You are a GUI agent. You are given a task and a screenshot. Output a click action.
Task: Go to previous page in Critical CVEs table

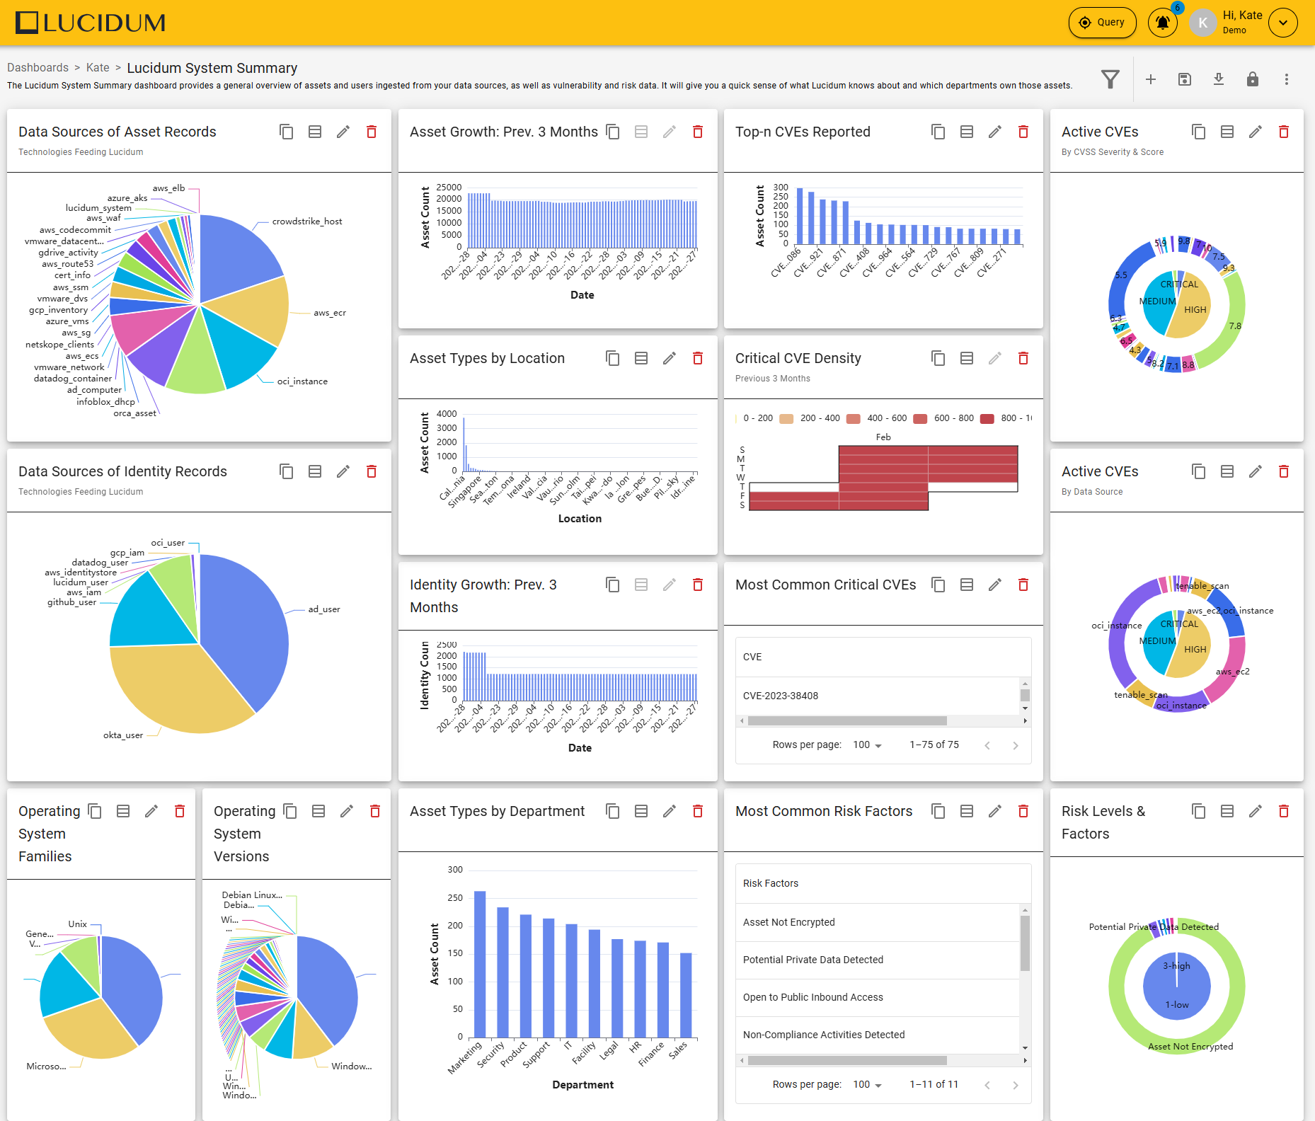click(987, 745)
